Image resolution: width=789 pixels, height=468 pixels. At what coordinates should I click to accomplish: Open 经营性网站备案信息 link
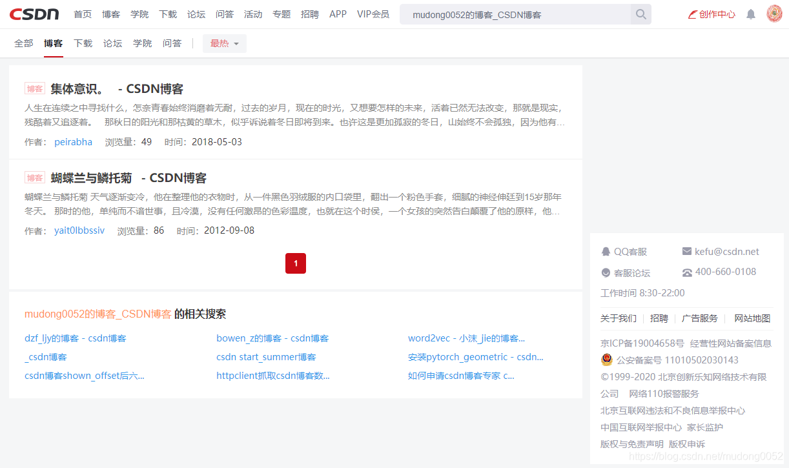731,343
